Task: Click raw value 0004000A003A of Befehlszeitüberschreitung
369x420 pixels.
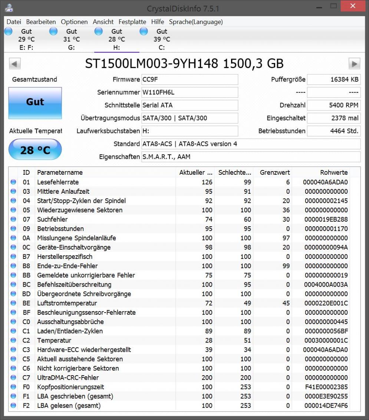Action: tap(326, 284)
